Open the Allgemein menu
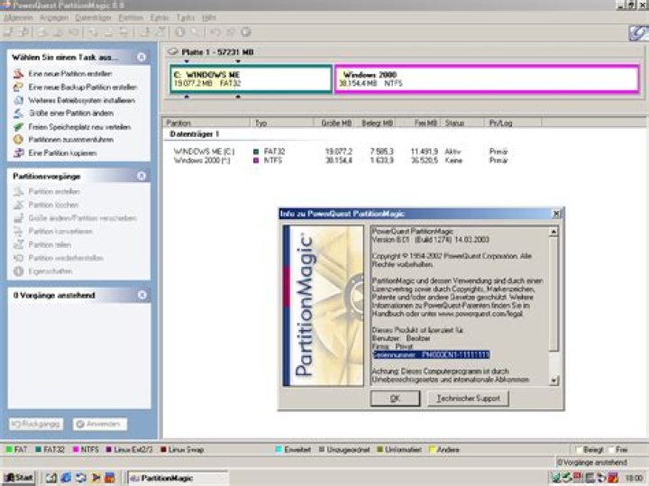Viewport: 649px width, 486px height. coord(18,18)
